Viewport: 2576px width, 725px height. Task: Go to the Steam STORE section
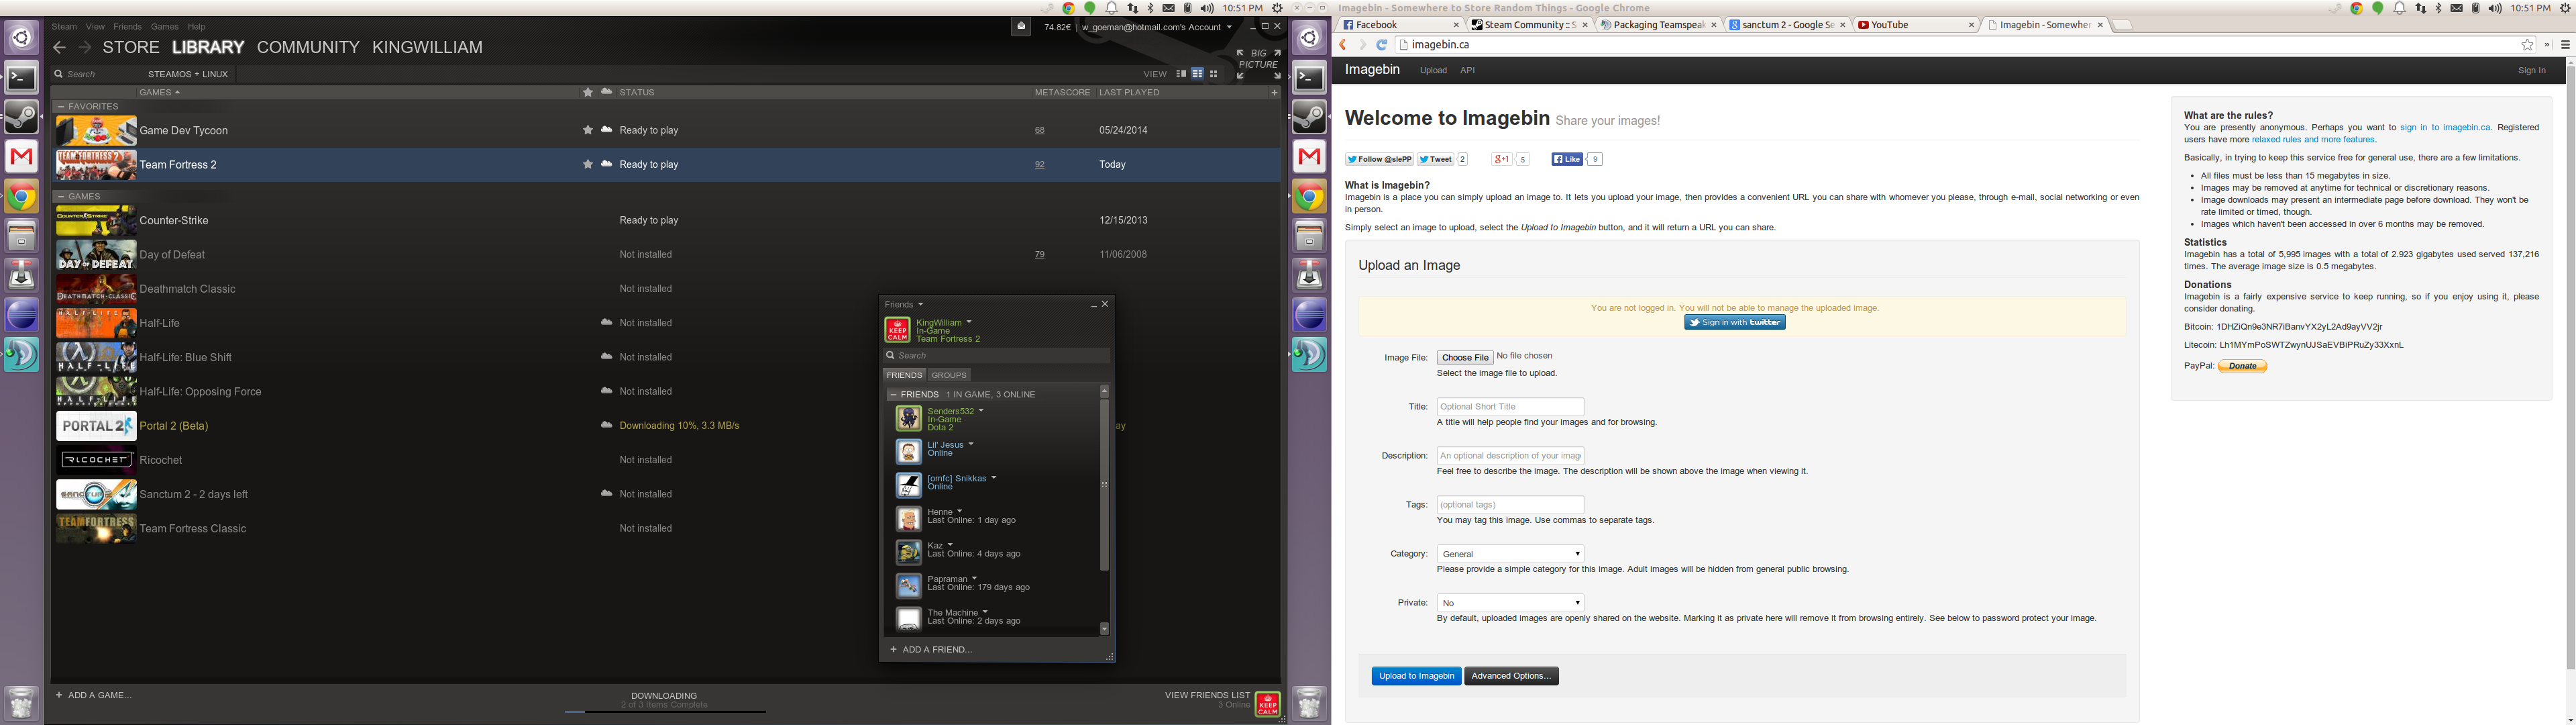click(131, 47)
